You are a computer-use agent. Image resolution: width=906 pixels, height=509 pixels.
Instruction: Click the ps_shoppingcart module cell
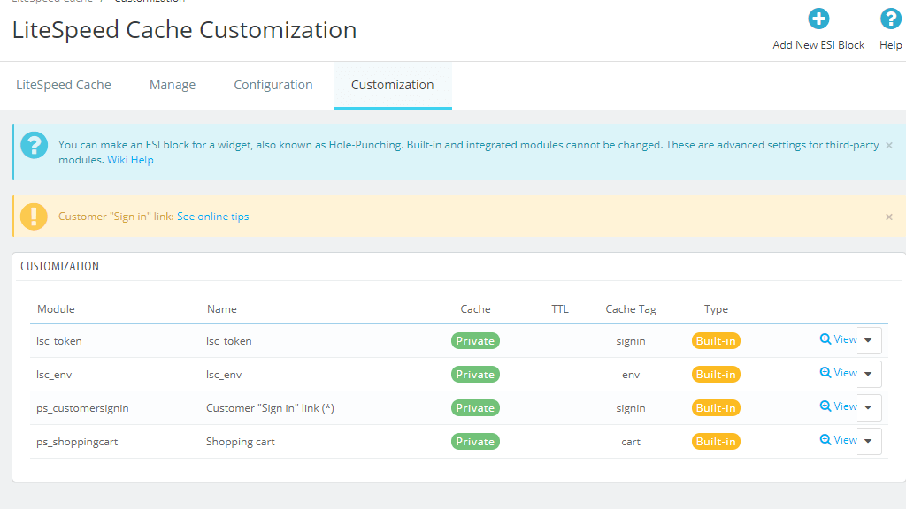click(77, 442)
